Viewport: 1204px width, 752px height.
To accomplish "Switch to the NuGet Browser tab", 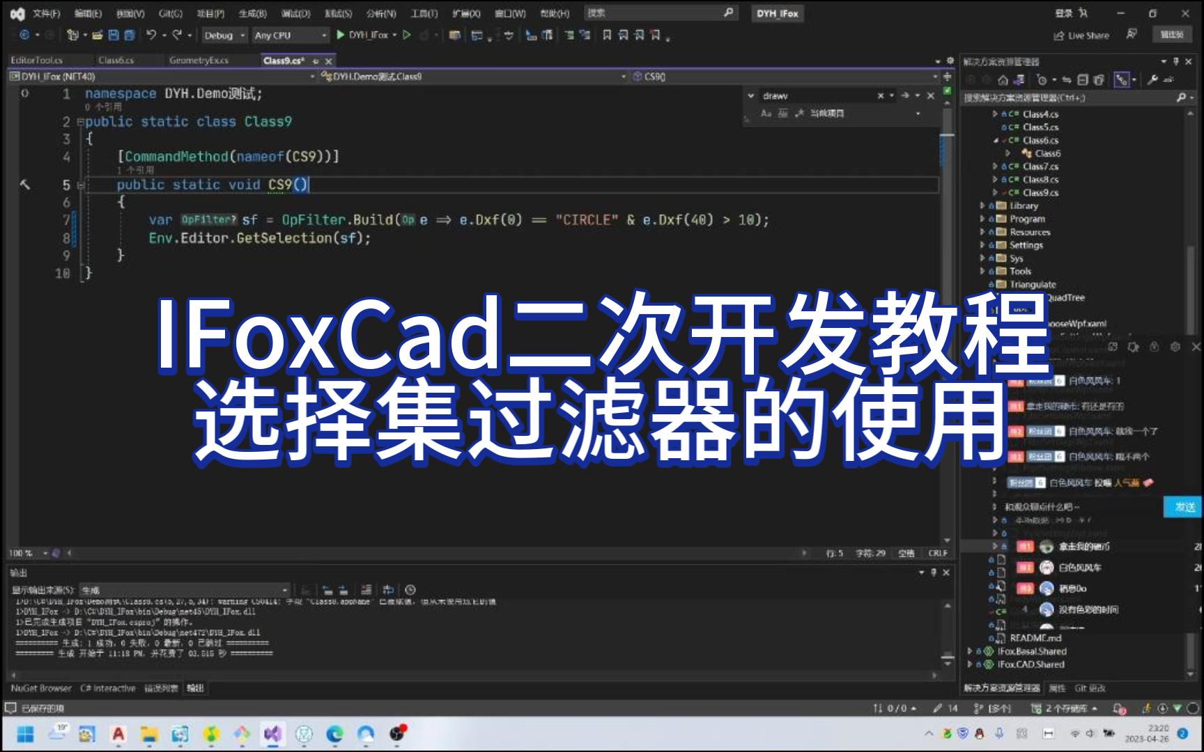I will (x=41, y=688).
